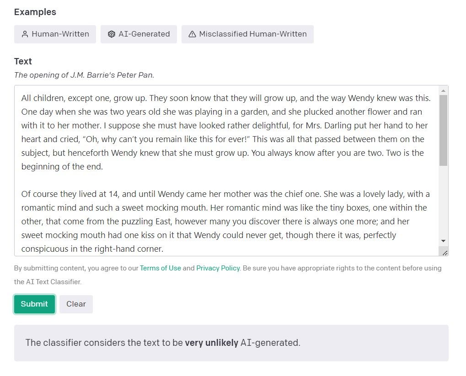This screenshot has width=466, height=376.
Task: Submit the text for classification
Action: 34,304
